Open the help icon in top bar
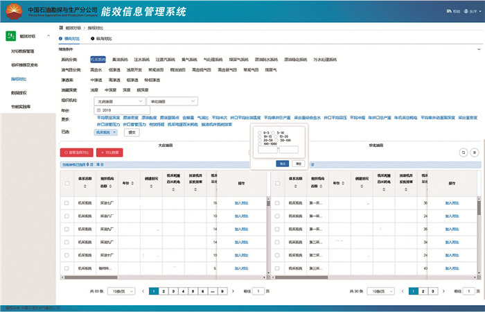 450,11
